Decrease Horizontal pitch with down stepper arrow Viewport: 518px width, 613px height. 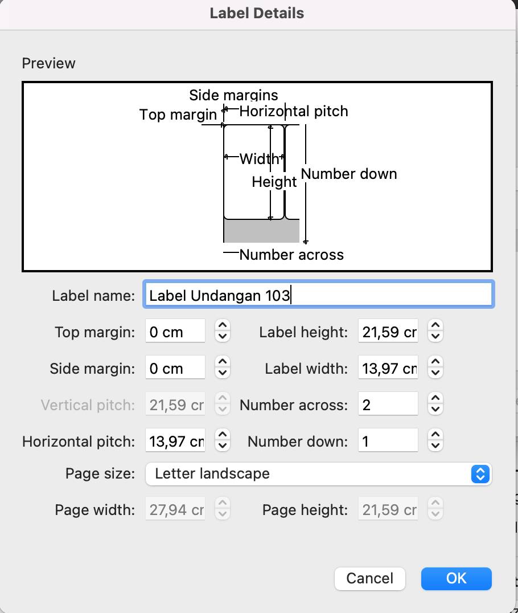[222, 446]
